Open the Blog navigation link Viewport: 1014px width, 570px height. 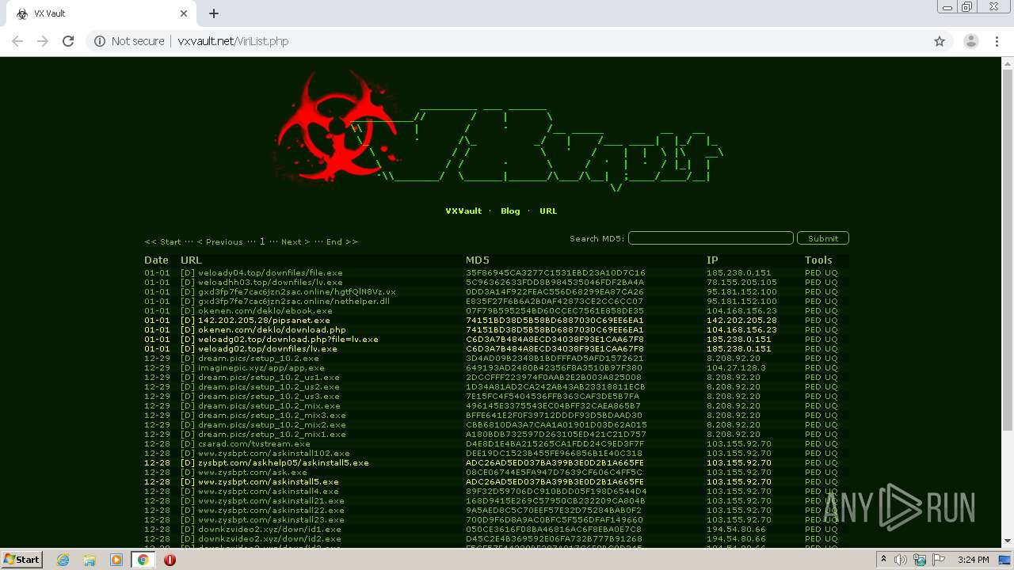[510, 211]
